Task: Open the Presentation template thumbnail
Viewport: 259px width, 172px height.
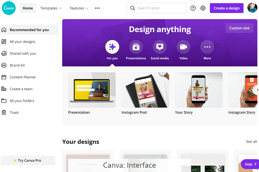Action: tap(92, 90)
